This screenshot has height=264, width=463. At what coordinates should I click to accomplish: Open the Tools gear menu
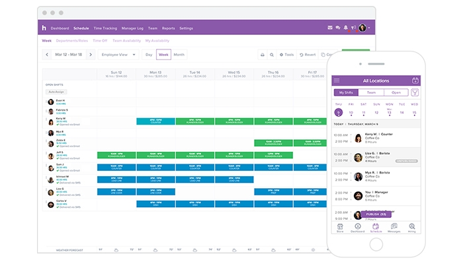[x=287, y=55]
